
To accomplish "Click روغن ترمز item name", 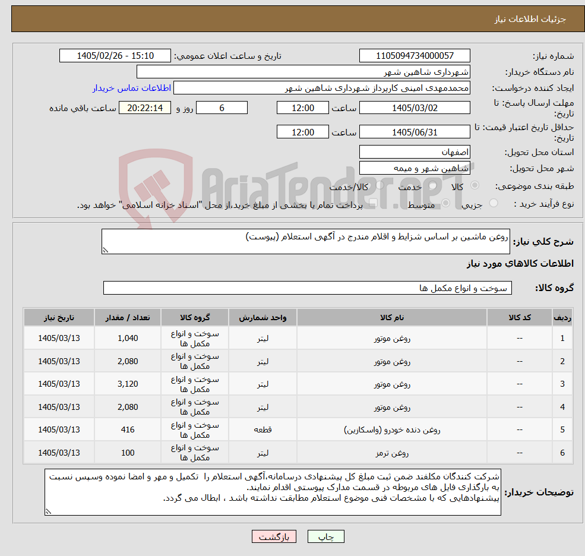I will pyautogui.click(x=392, y=453).
